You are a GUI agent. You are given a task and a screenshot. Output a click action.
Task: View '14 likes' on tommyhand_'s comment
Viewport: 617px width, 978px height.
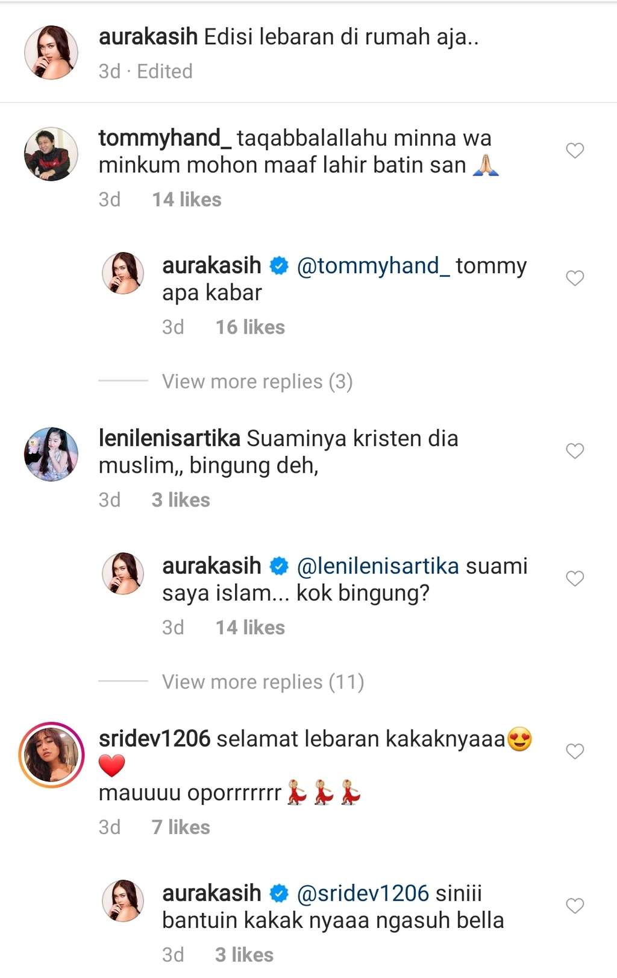(187, 200)
